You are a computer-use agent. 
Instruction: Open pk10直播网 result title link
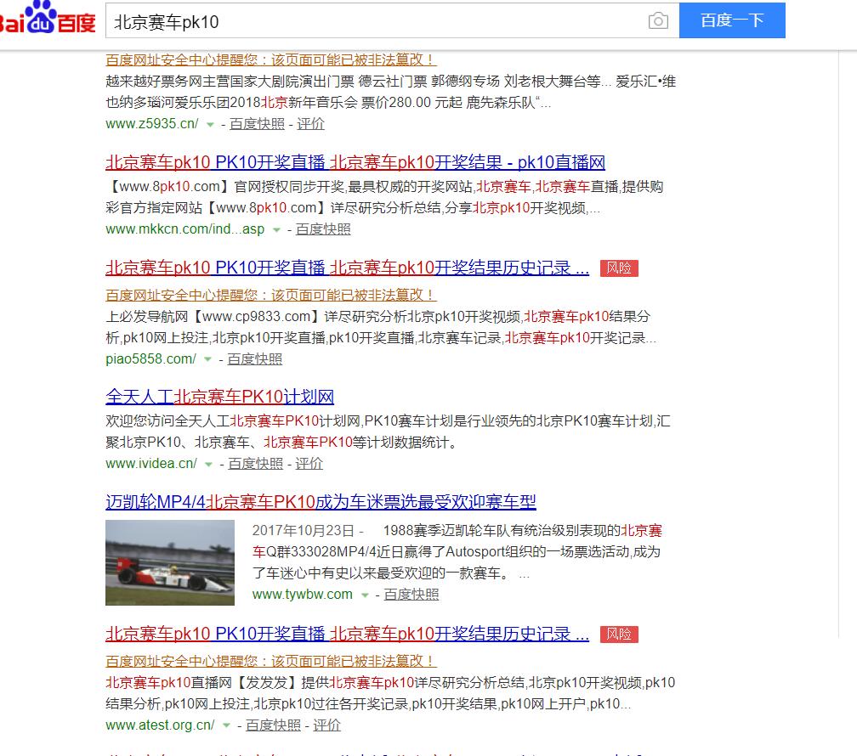coord(355,162)
